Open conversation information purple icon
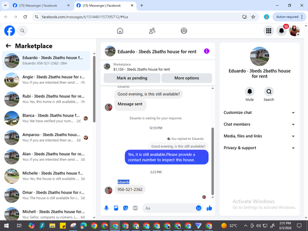Screen dimensions: 308x231 [x=206, y=51]
